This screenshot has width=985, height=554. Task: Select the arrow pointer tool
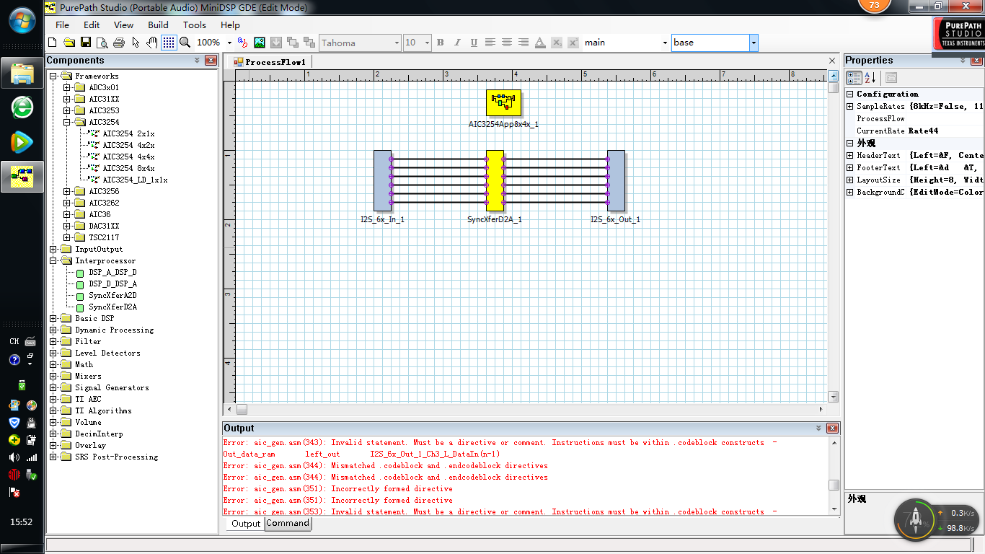[x=136, y=43]
